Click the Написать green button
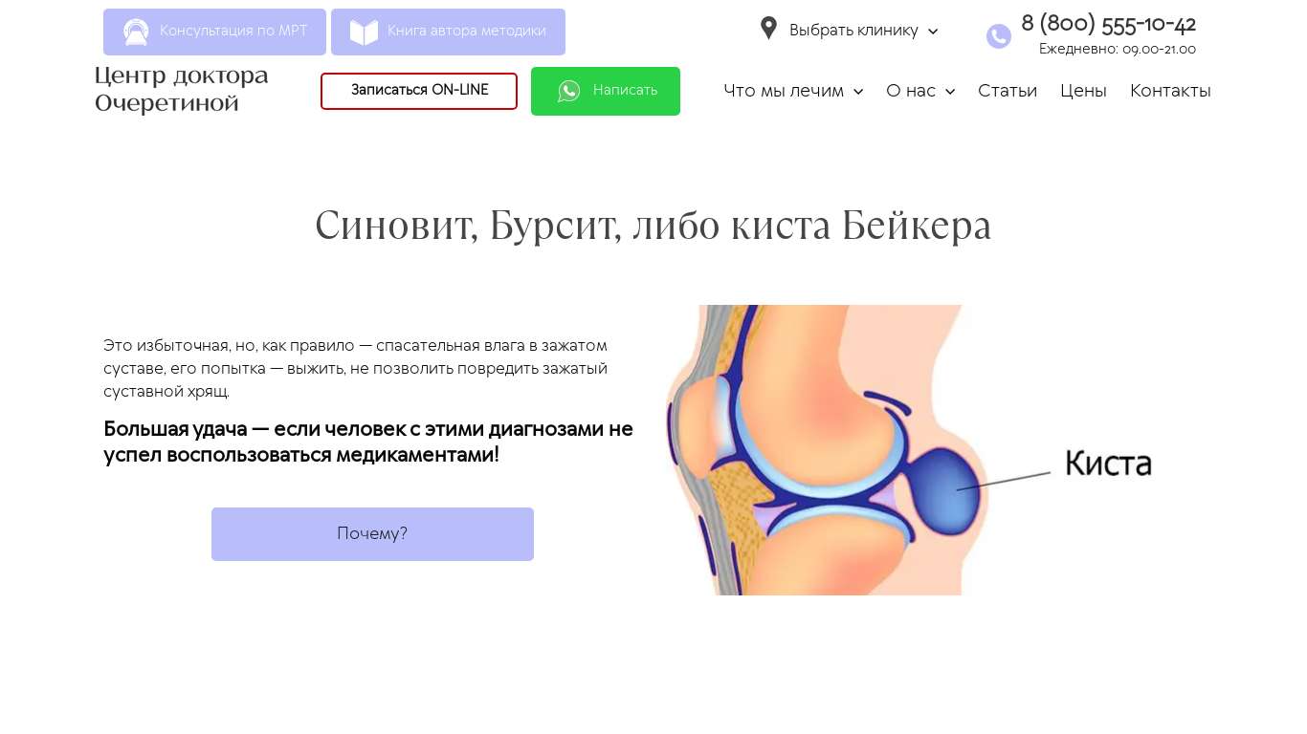This screenshot has height=734, width=1307. (x=606, y=91)
